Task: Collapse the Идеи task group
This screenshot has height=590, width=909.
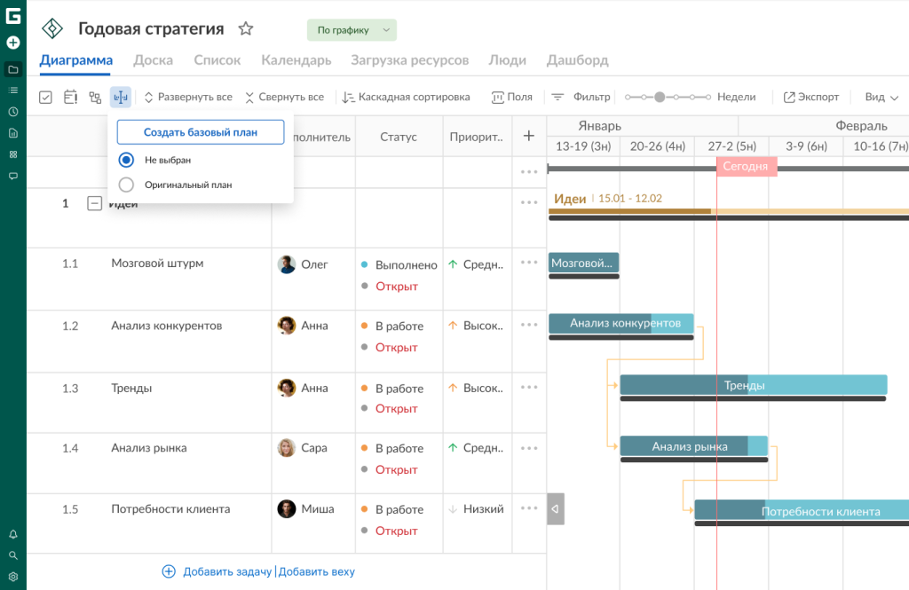Action: click(94, 203)
